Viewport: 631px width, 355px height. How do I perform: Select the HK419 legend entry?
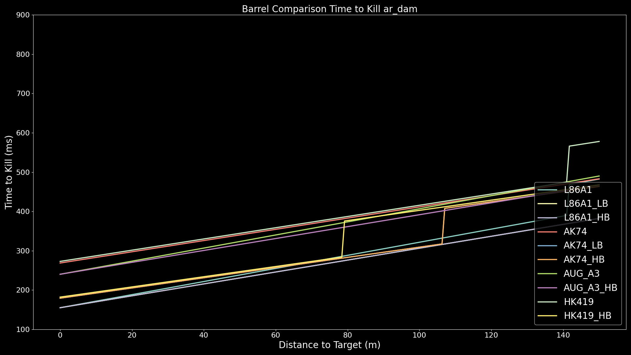coord(578,302)
